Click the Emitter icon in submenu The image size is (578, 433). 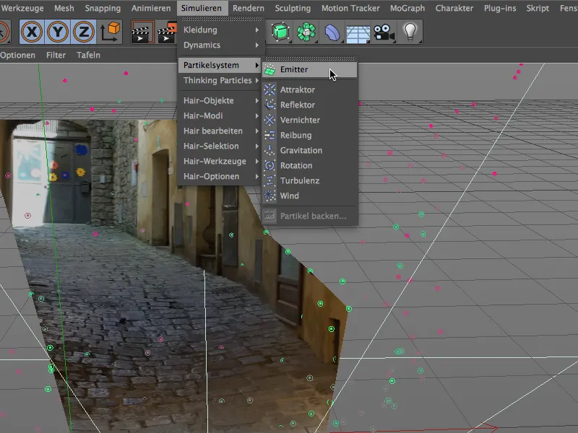pyautogui.click(x=269, y=69)
